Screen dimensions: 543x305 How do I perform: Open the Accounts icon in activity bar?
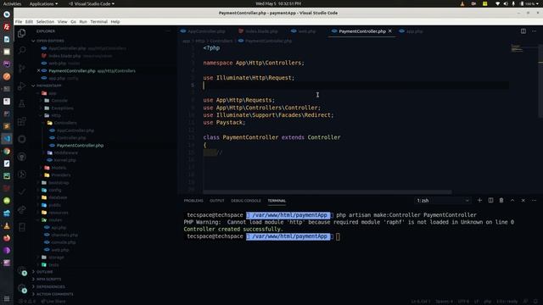click(x=22, y=271)
